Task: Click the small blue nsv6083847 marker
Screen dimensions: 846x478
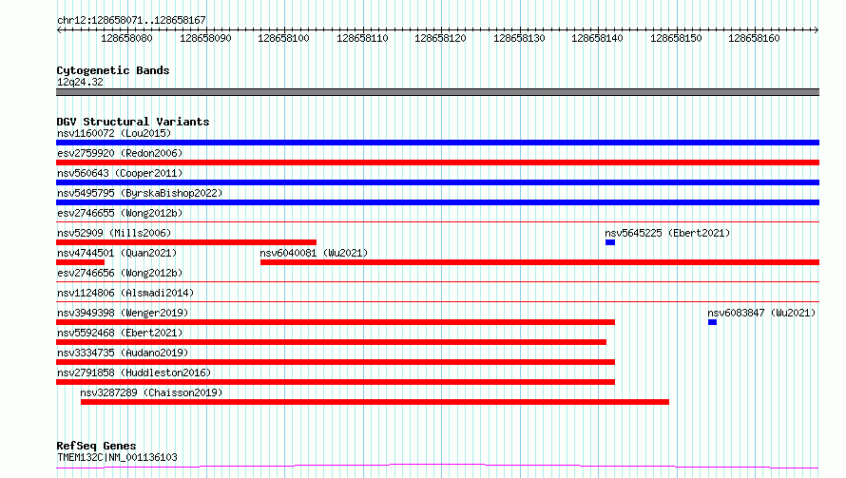Action: [x=713, y=322]
